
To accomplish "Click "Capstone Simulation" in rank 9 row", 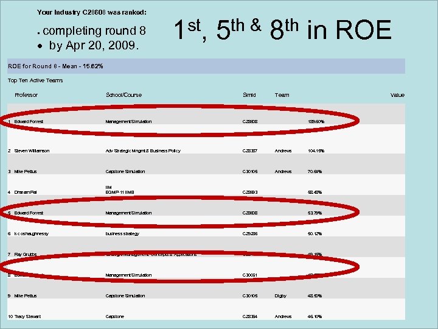I will pos(125,295).
